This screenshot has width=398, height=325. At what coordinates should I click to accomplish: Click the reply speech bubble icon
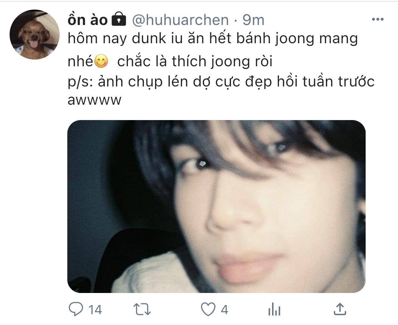[x=76, y=310]
